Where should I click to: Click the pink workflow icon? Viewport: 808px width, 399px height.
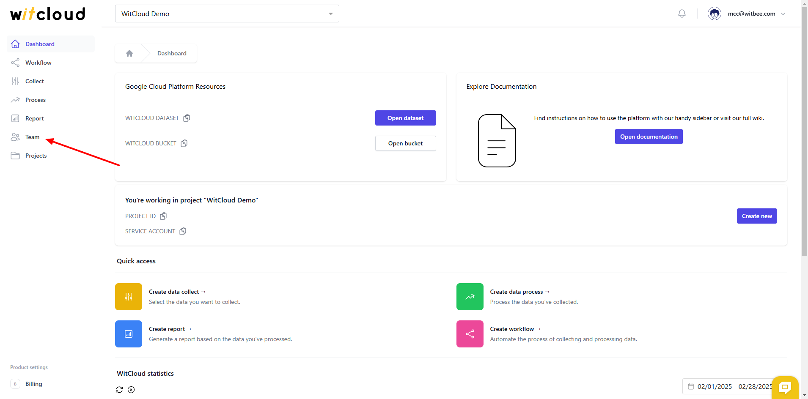coord(470,334)
